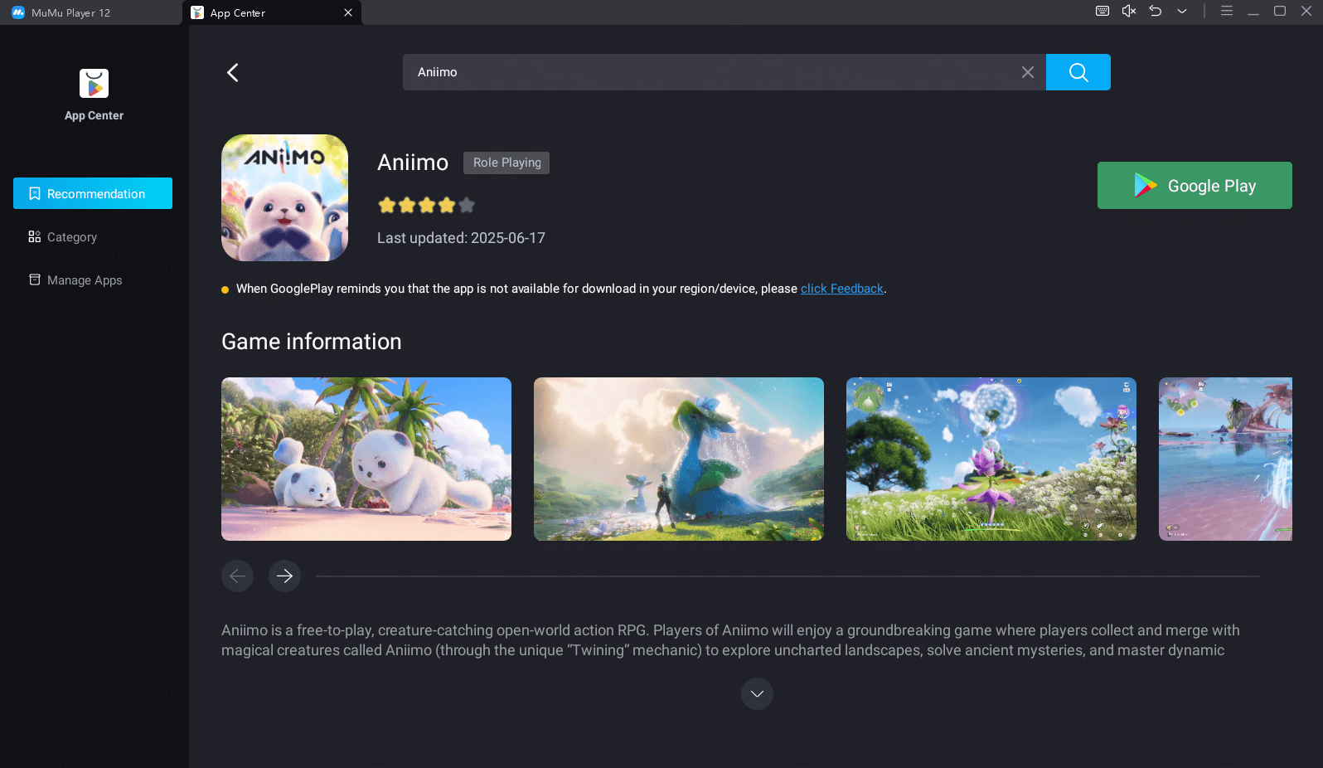1323x768 pixels.
Task: Click the next screenshot arrow button
Action: (x=284, y=576)
